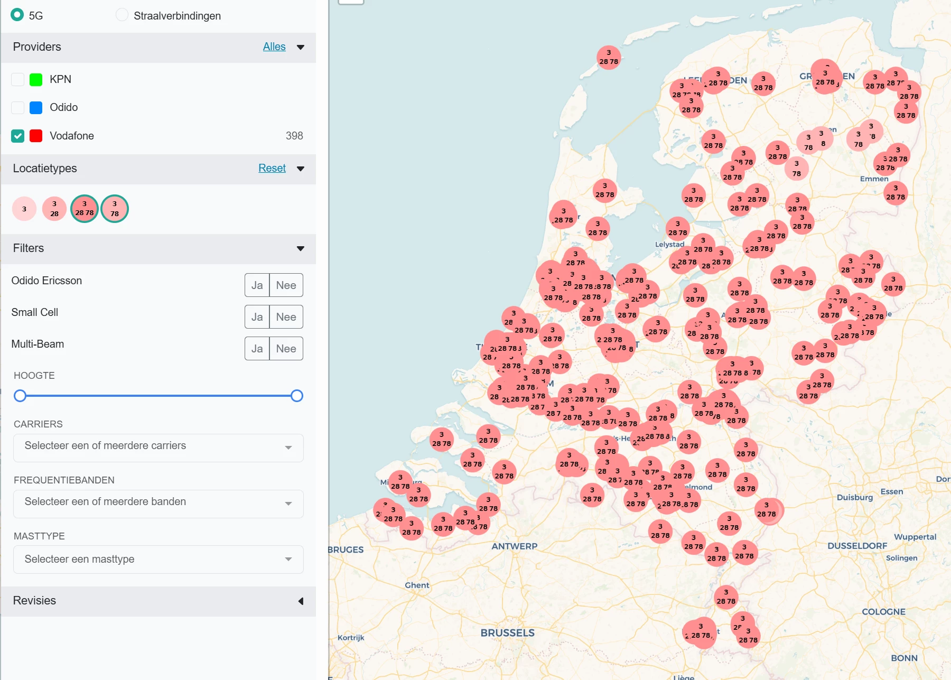Click the Filters section header

coord(158,249)
